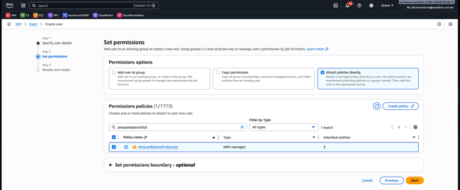Open the S3 bookmark
Screen dimensions: 460x190
tap(25, 15)
